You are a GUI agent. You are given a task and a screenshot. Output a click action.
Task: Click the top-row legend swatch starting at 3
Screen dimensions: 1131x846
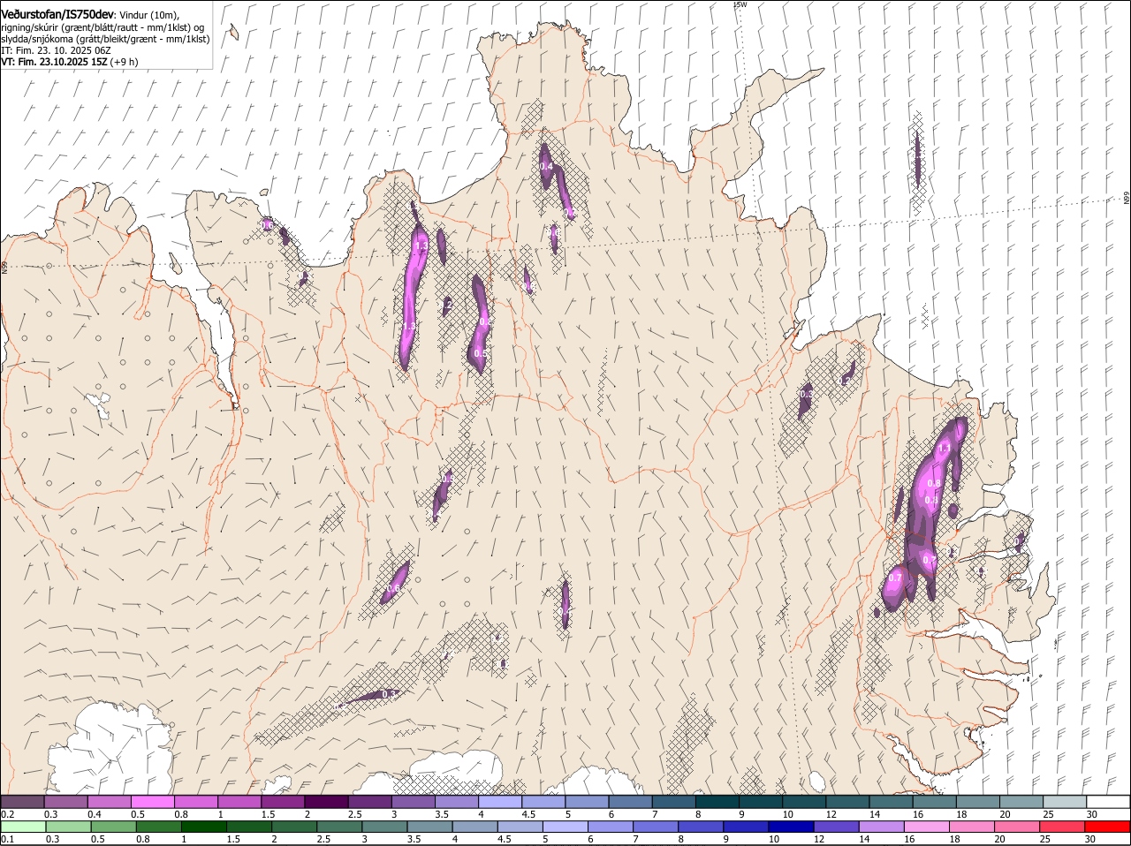(413, 801)
